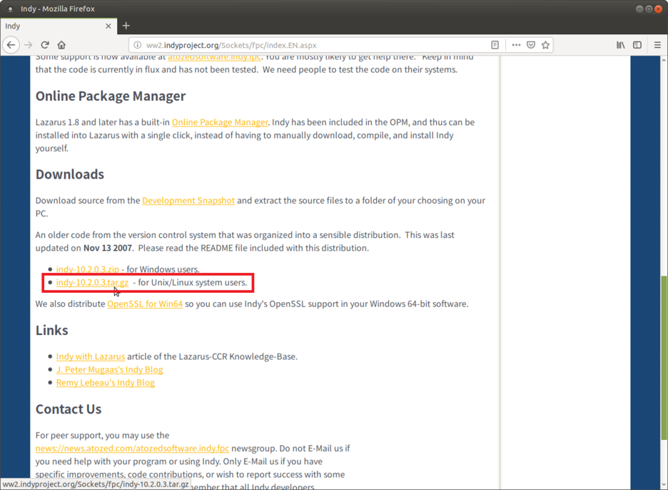Go back to the previous page
Screen dimensions: 668x490
pyautogui.click(x=11, y=45)
